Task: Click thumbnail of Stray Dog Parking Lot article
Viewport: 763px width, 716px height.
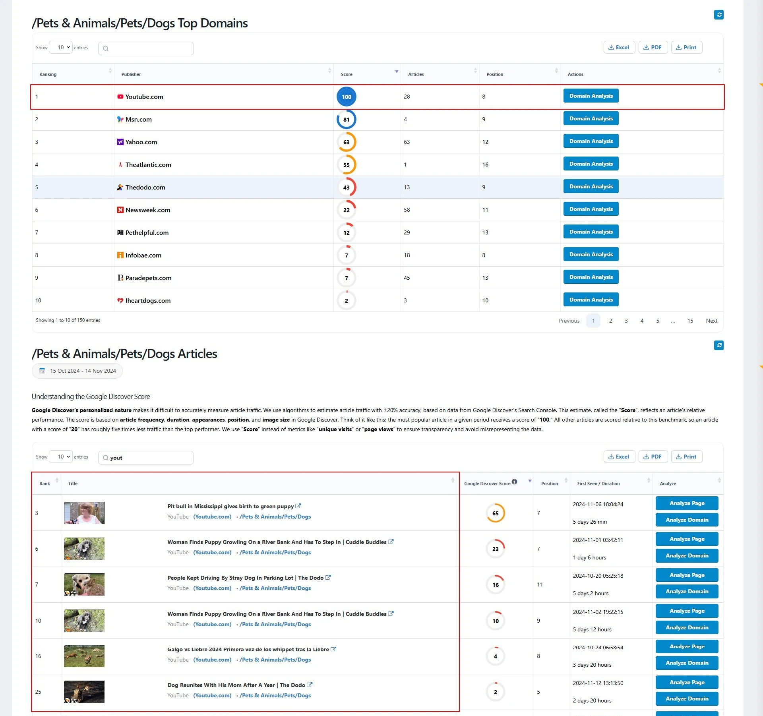Action: click(x=84, y=584)
